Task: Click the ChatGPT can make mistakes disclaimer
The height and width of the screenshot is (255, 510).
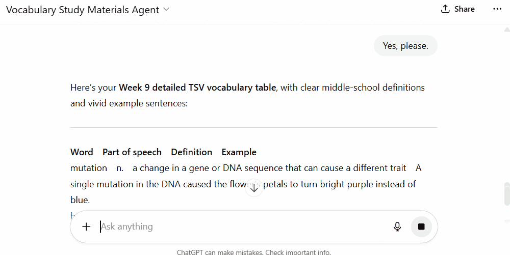Action: (253, 252)
